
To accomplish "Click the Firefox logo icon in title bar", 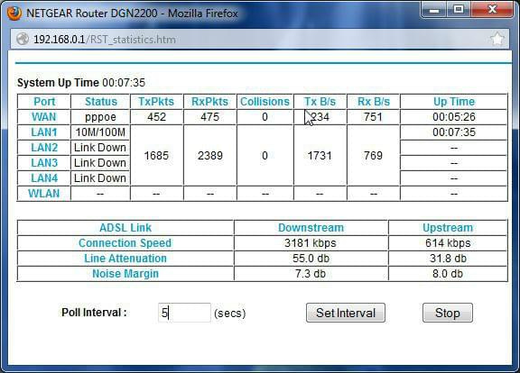I will 14,14.
